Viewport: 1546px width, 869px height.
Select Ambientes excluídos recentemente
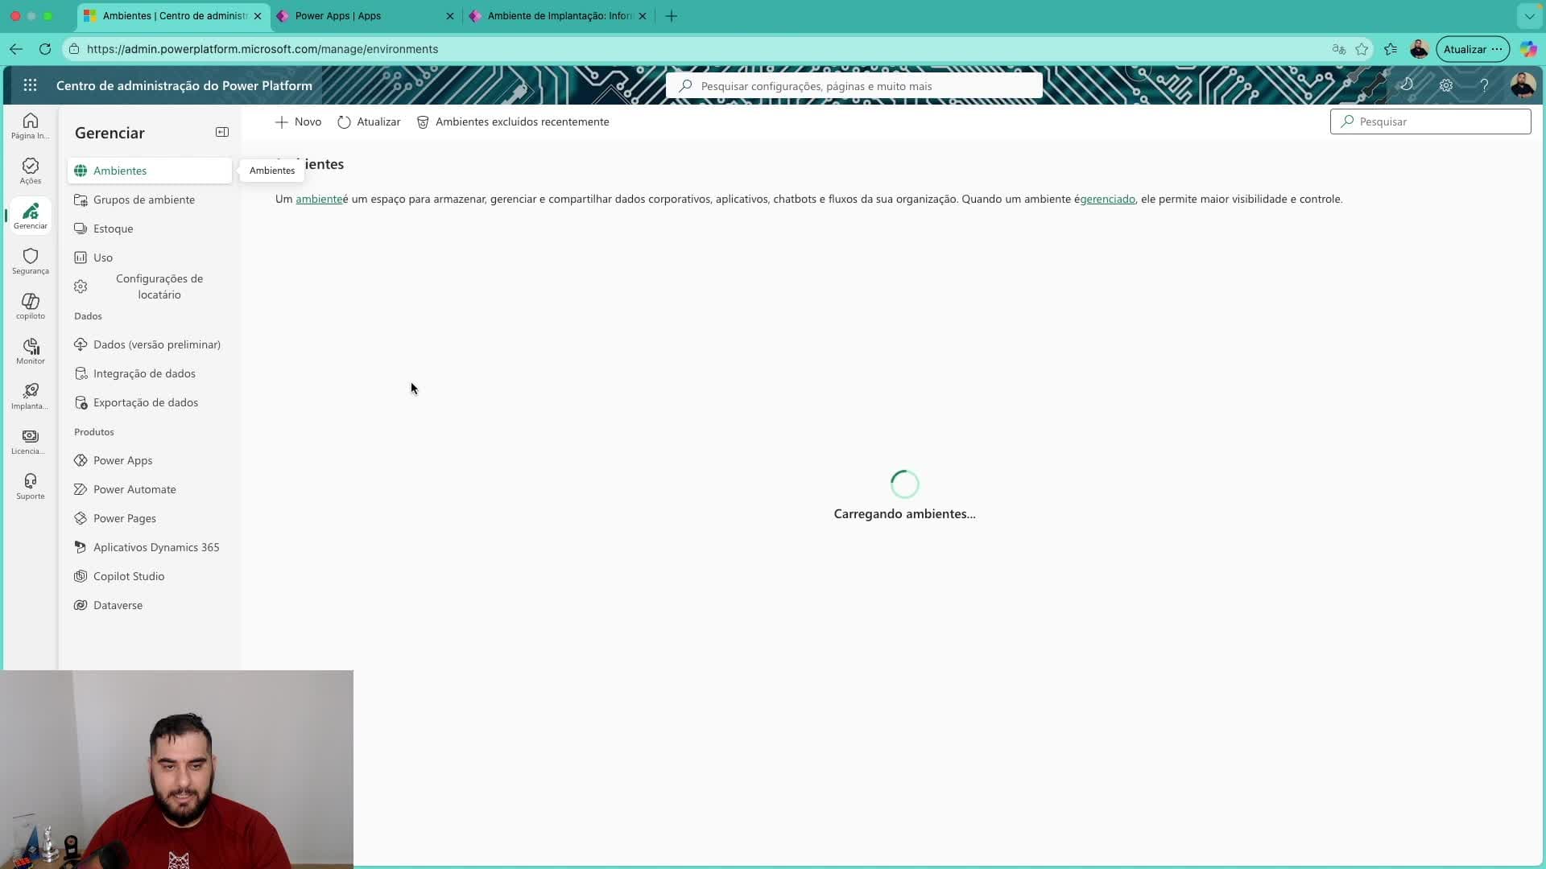(522, 122)
